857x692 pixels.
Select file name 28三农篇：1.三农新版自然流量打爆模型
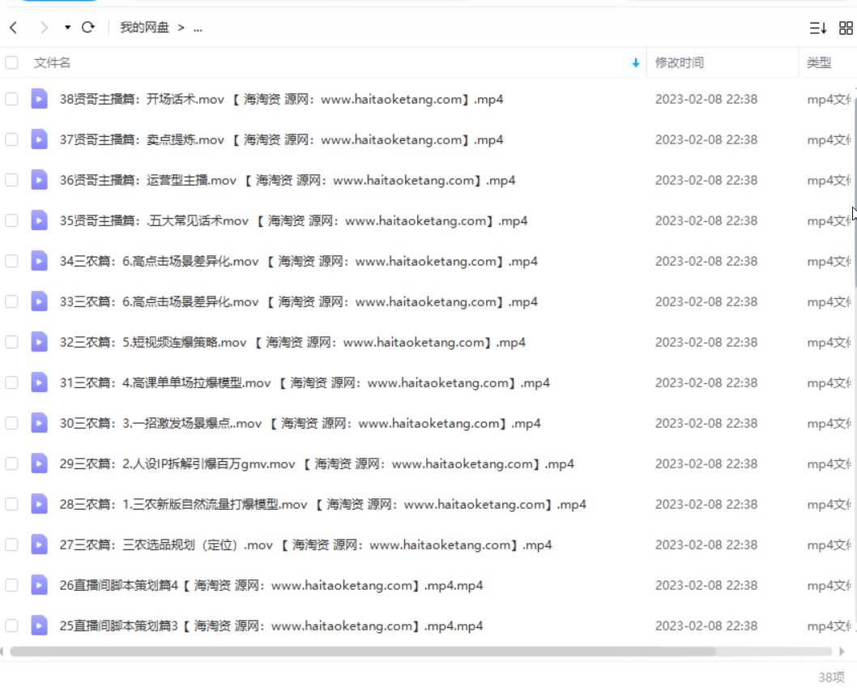point(323,504)
